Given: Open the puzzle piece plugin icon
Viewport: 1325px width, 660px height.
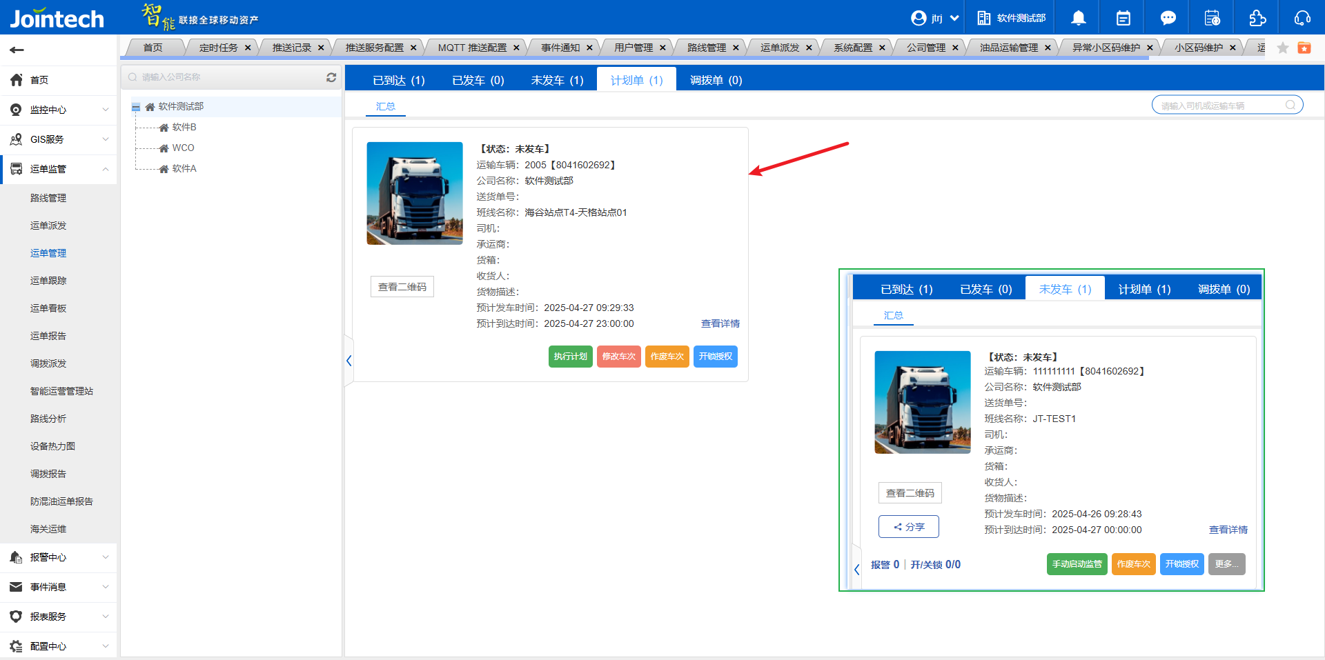Looking at the screenshot, I should [1257, 18].
